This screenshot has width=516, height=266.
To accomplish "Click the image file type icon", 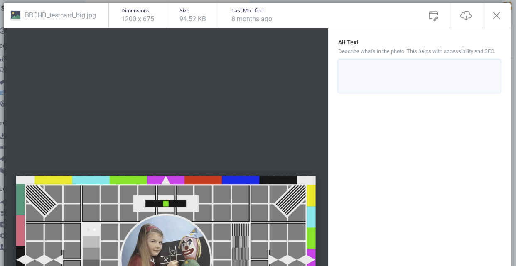I will click(15, 15).
